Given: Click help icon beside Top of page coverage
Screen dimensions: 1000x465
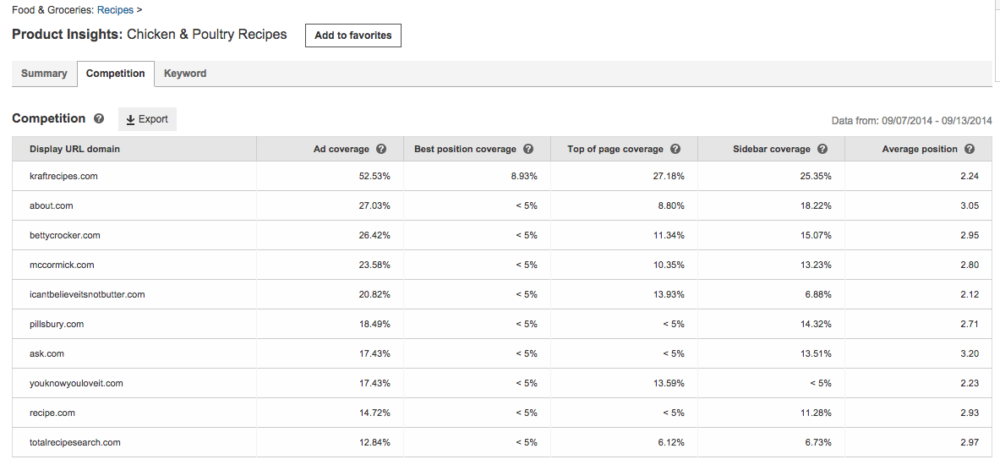Looking at the screenshot, I should 675,149.
